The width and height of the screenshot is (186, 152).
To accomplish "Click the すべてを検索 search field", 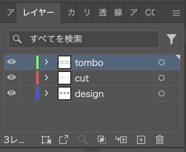I will click(x=84, y=39).
